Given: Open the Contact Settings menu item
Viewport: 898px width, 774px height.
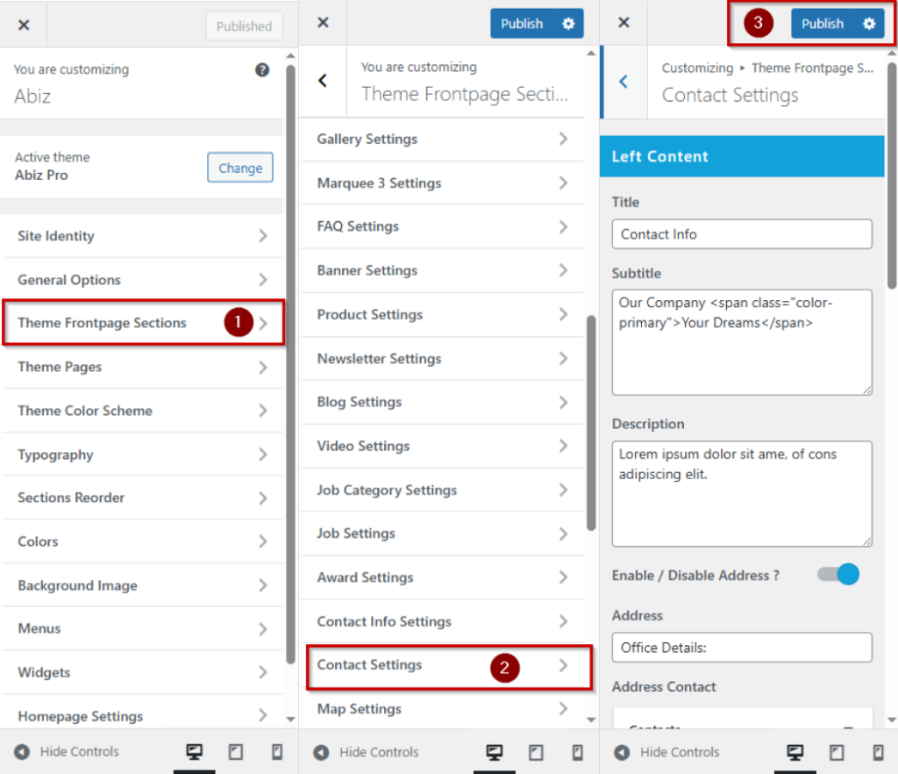Looking at the screenshot, I should 370,665.
